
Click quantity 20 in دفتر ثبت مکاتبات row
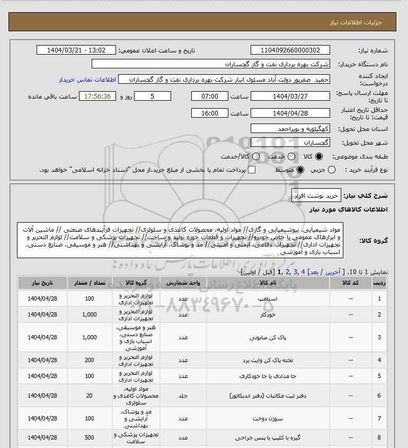[90, 396]
